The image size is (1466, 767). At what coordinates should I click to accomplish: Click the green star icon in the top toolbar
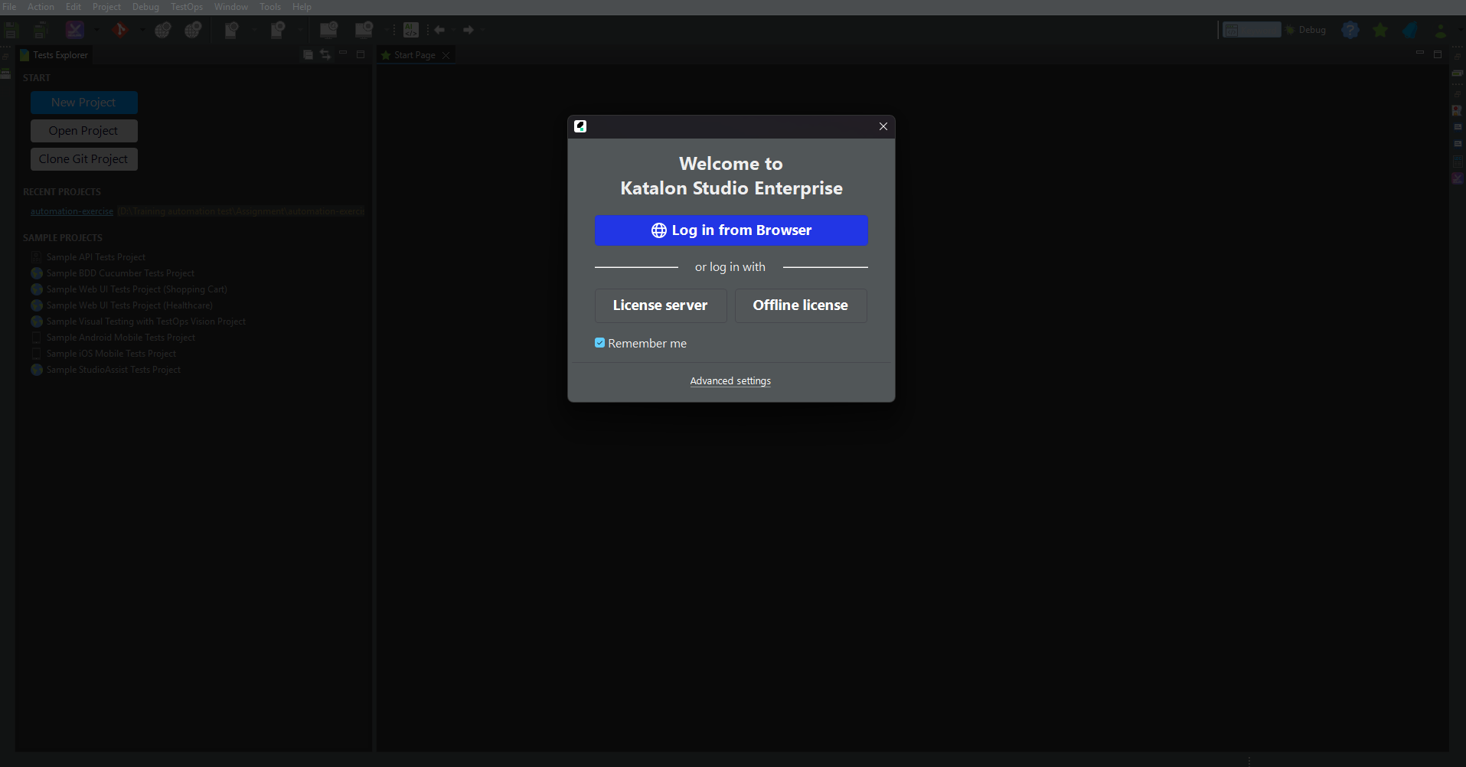1380,30
